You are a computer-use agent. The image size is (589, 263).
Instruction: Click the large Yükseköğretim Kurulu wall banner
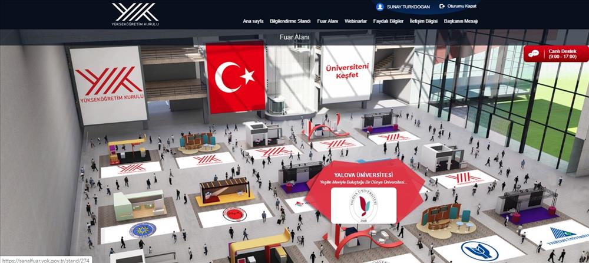pyautogui.click(x=109, y=86)
